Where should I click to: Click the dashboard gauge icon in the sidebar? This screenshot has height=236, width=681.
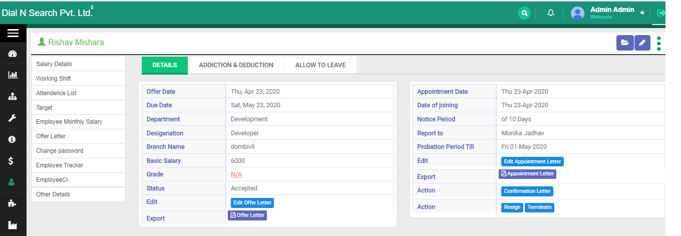click(13, 54)
